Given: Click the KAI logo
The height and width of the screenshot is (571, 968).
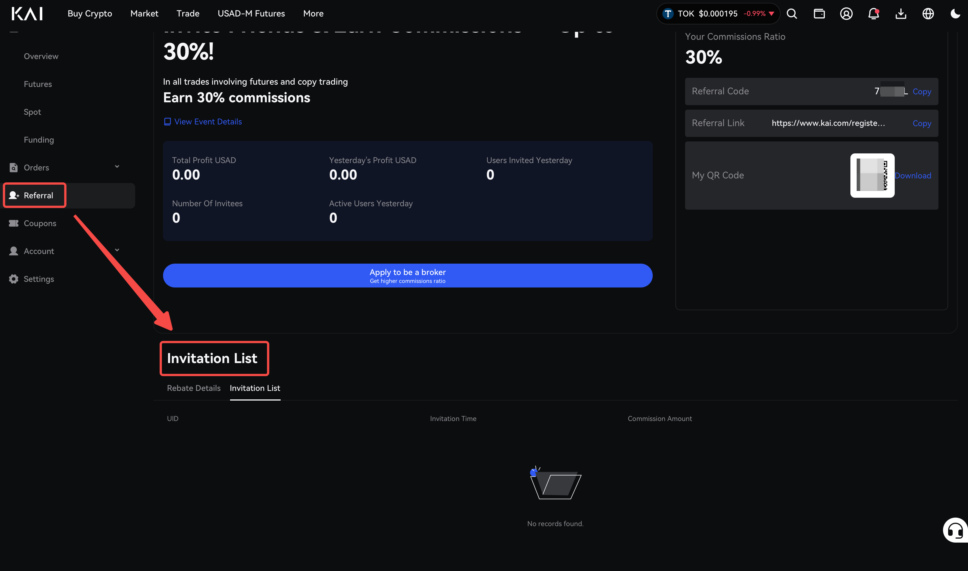Looking at the screenshot, I should (x=27, y=13).
